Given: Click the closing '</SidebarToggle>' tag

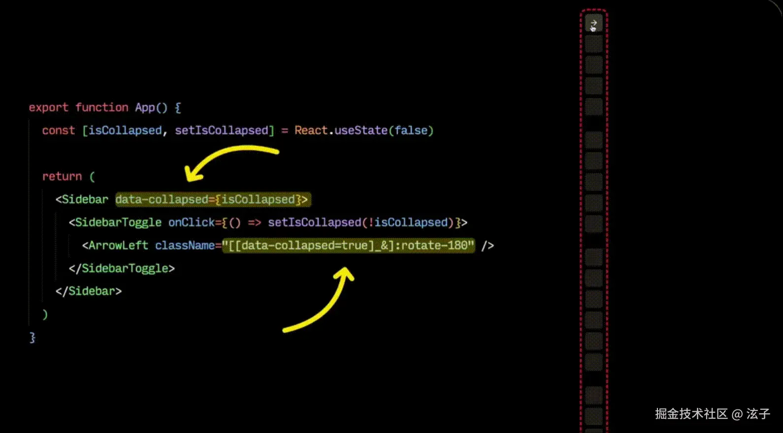Looking at the screenshot, I should point(122,268).
